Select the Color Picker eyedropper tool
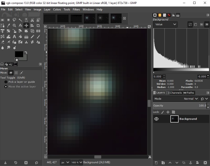The image size is (210, 166). pyautogui.click(x=8, y=26)
